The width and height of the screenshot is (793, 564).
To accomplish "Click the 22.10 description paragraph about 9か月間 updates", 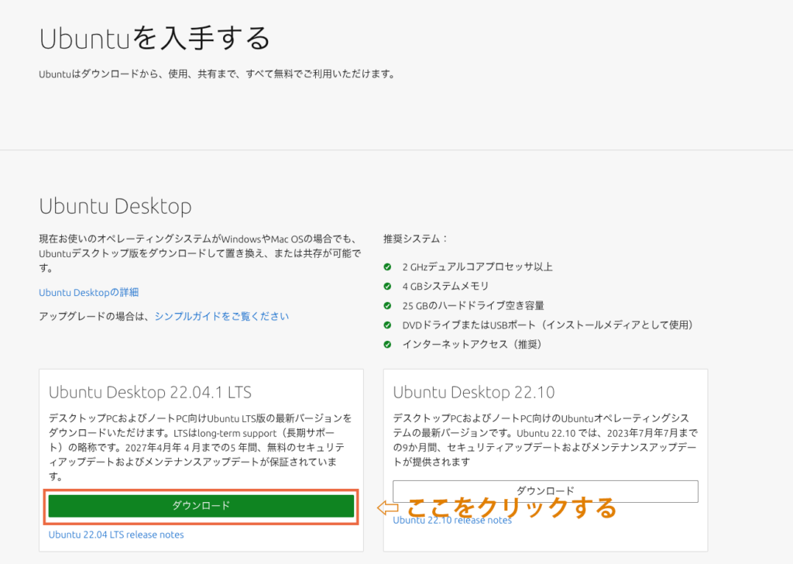I will coord(545,440).
